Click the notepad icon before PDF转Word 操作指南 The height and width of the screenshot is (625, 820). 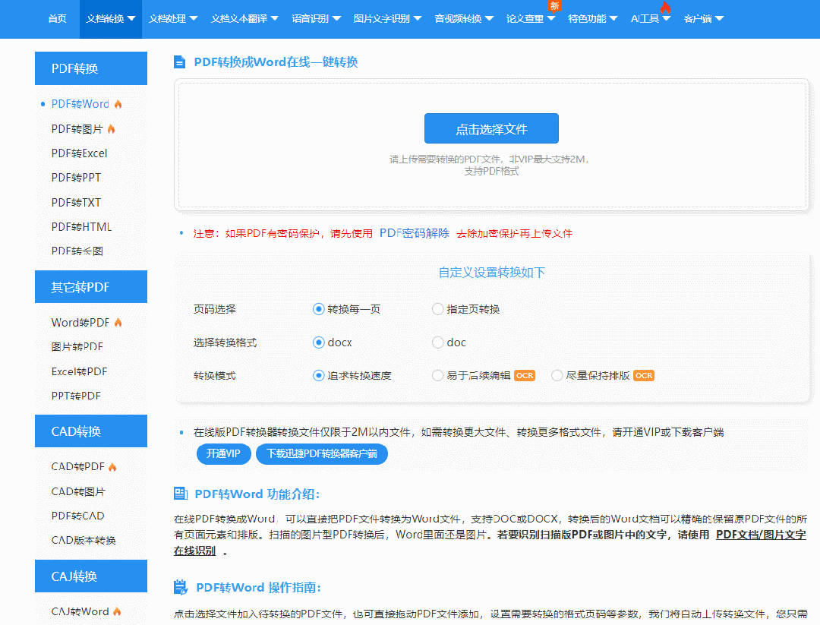coord(181,587)
